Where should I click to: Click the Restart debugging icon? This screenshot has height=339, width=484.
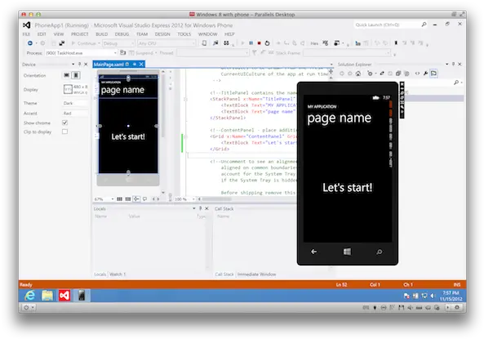point(268,43)
